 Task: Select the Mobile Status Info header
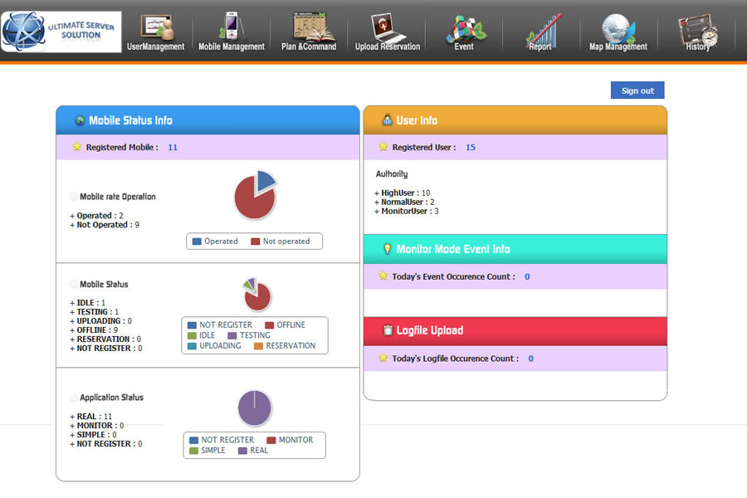click(207, 120)
